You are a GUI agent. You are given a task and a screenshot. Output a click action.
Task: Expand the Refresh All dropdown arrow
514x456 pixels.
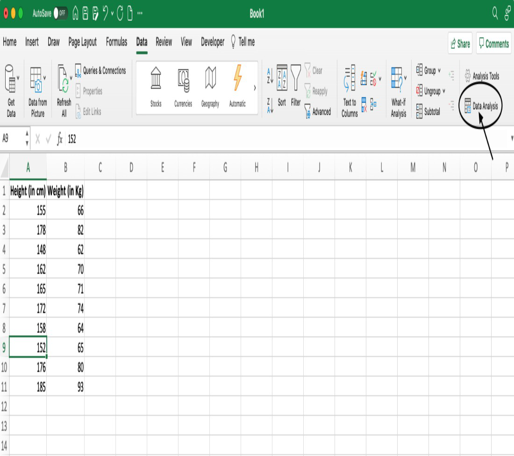pos(71,78)
